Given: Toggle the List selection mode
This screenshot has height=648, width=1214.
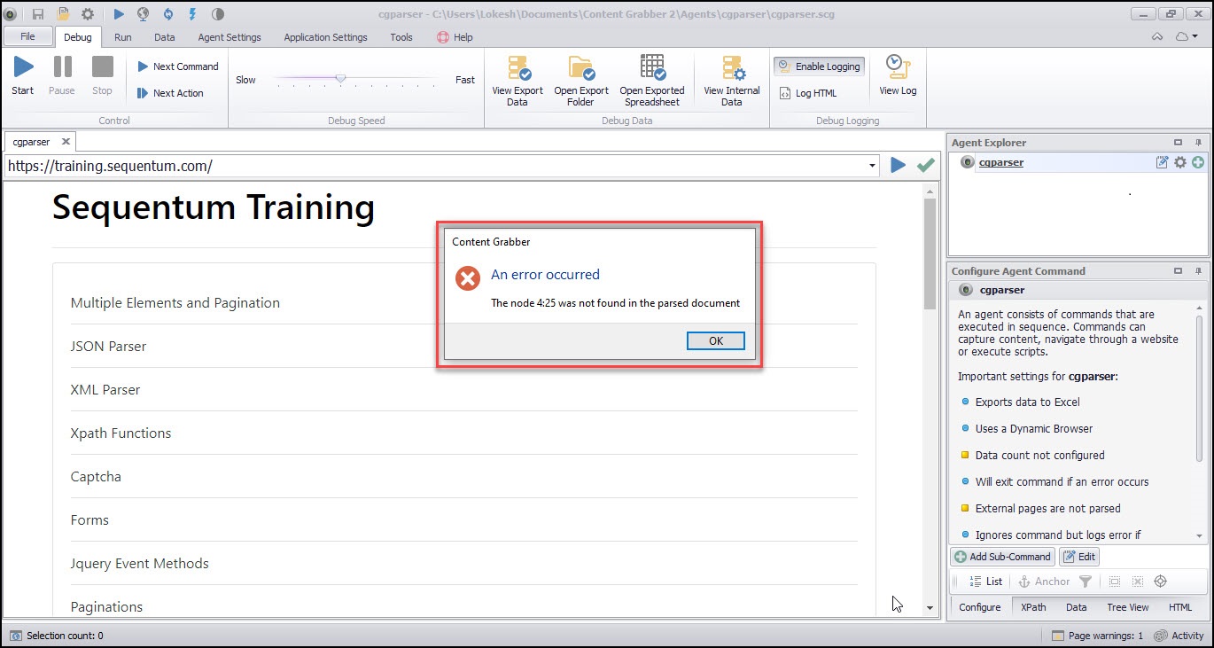Looking at the screenshot, I should (x=985, y=582).
